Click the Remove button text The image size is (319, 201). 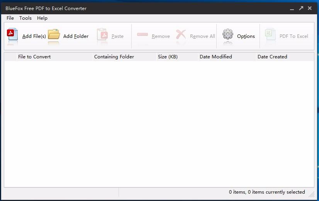(x=161, y=36)
